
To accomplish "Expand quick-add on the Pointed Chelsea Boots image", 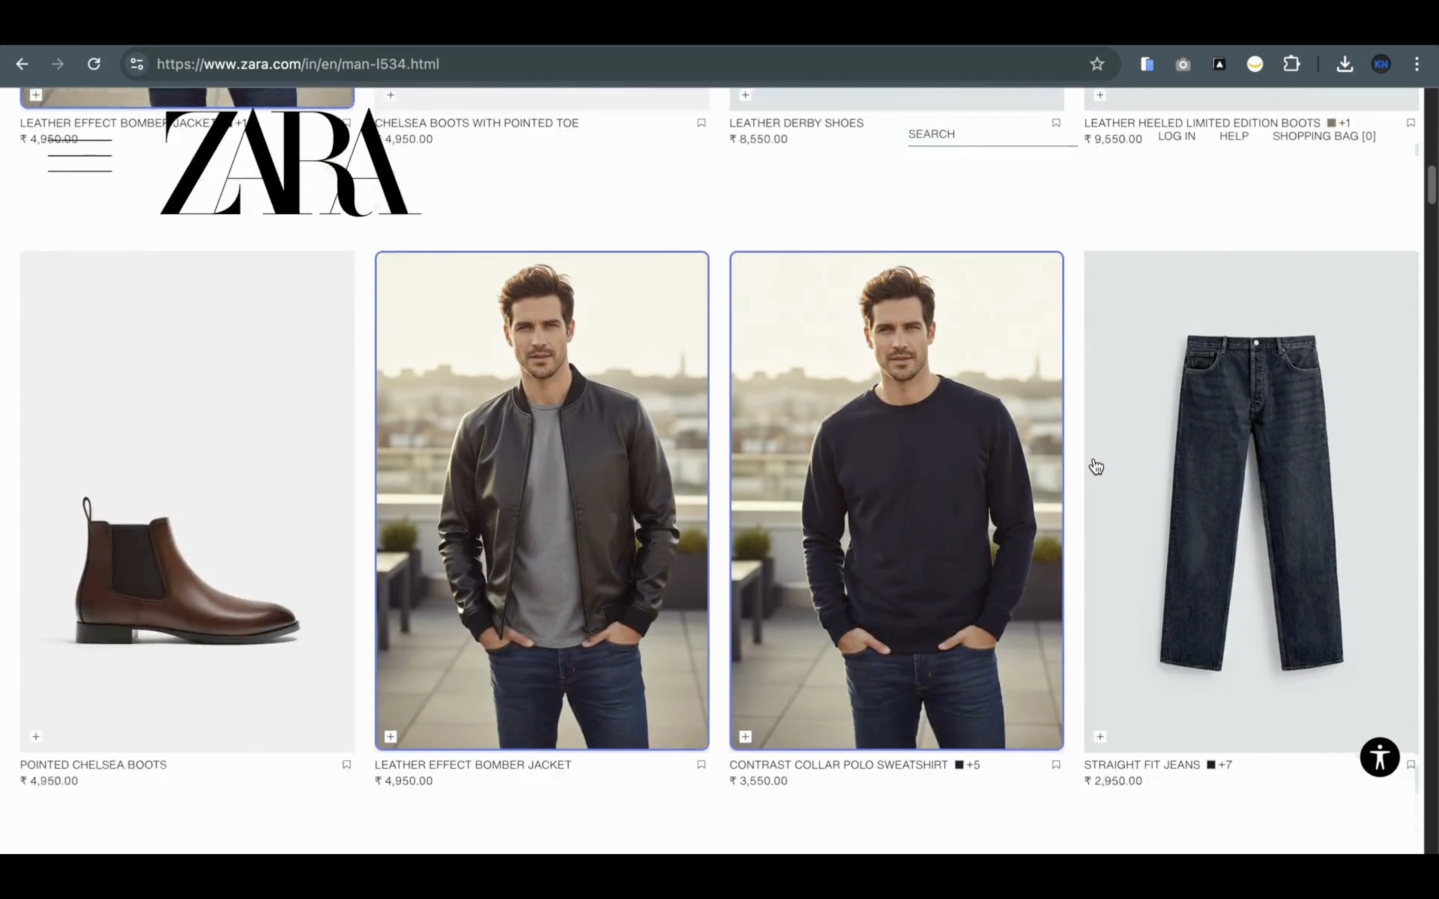I will pos(35,737).
